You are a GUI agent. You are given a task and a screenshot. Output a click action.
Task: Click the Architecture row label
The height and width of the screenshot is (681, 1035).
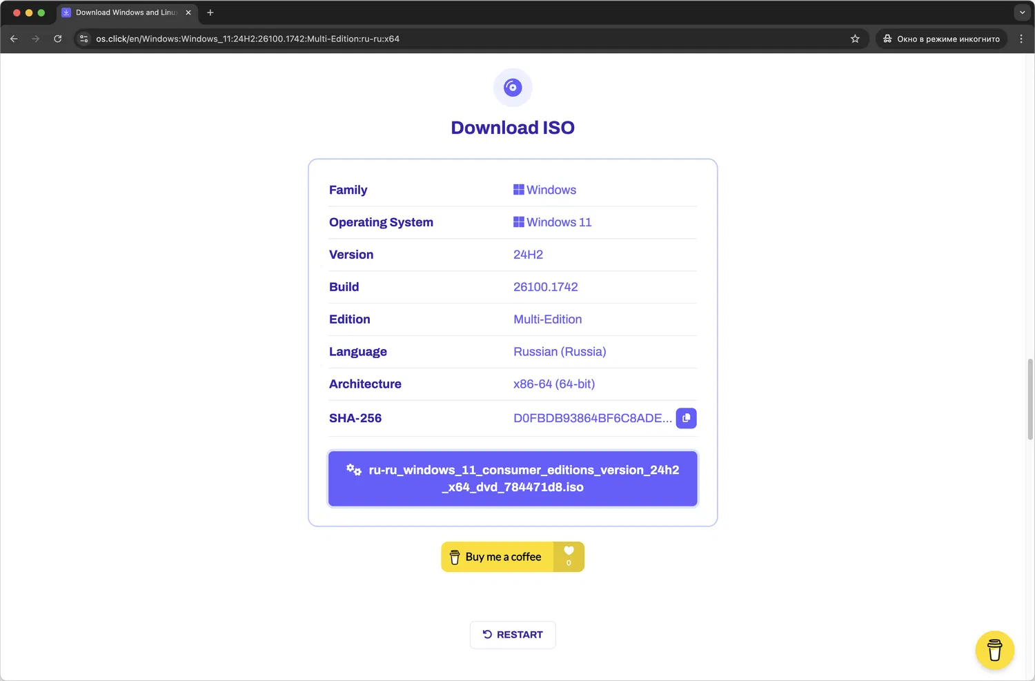coord(365,384)
